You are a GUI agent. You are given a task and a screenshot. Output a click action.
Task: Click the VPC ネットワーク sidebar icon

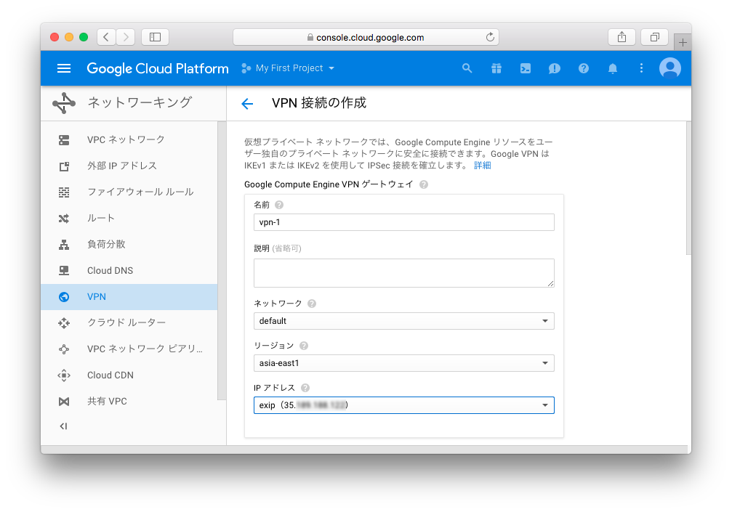[64, 140]
